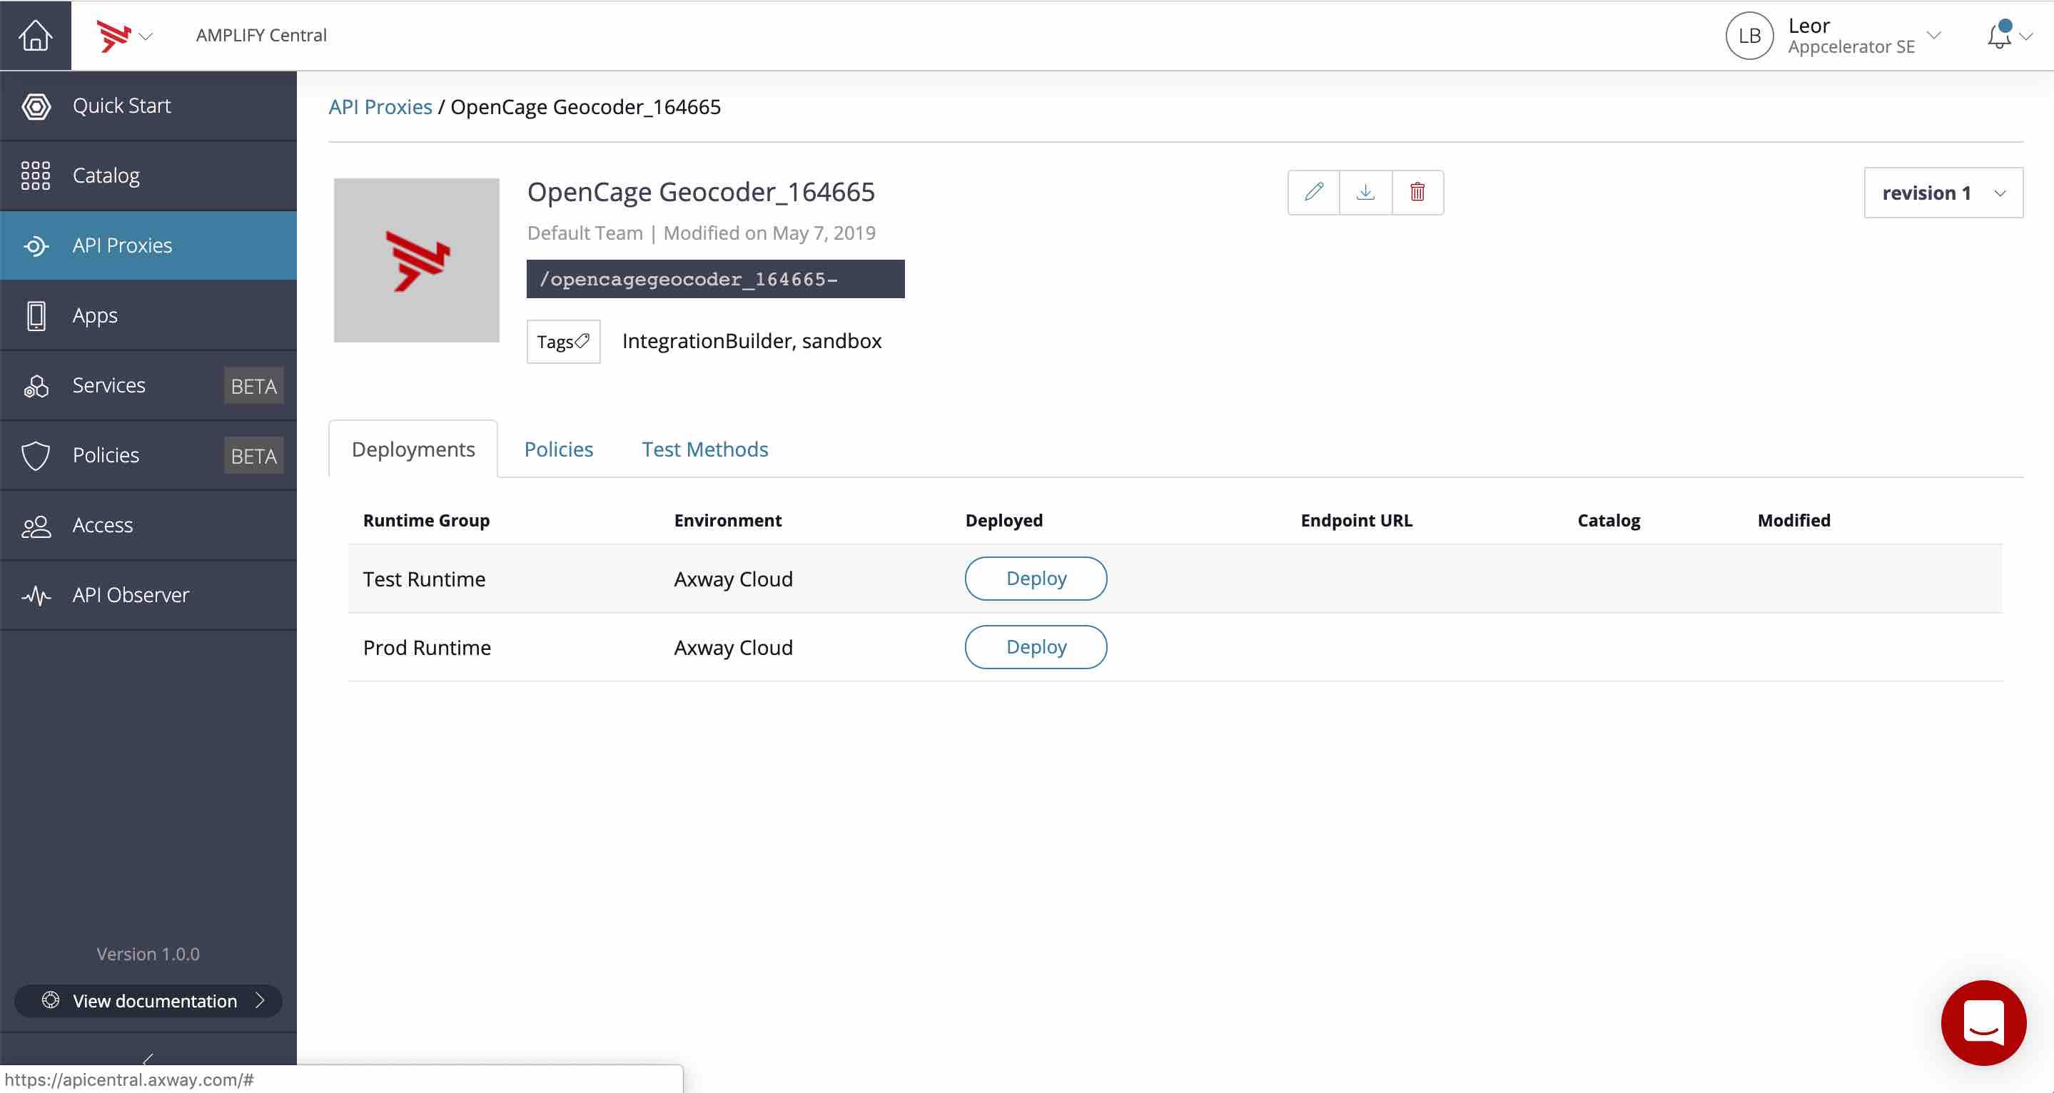The image size is (2054, 1093).
Task: Click the proxy logo thumbnail
Action: click(416, 260)
